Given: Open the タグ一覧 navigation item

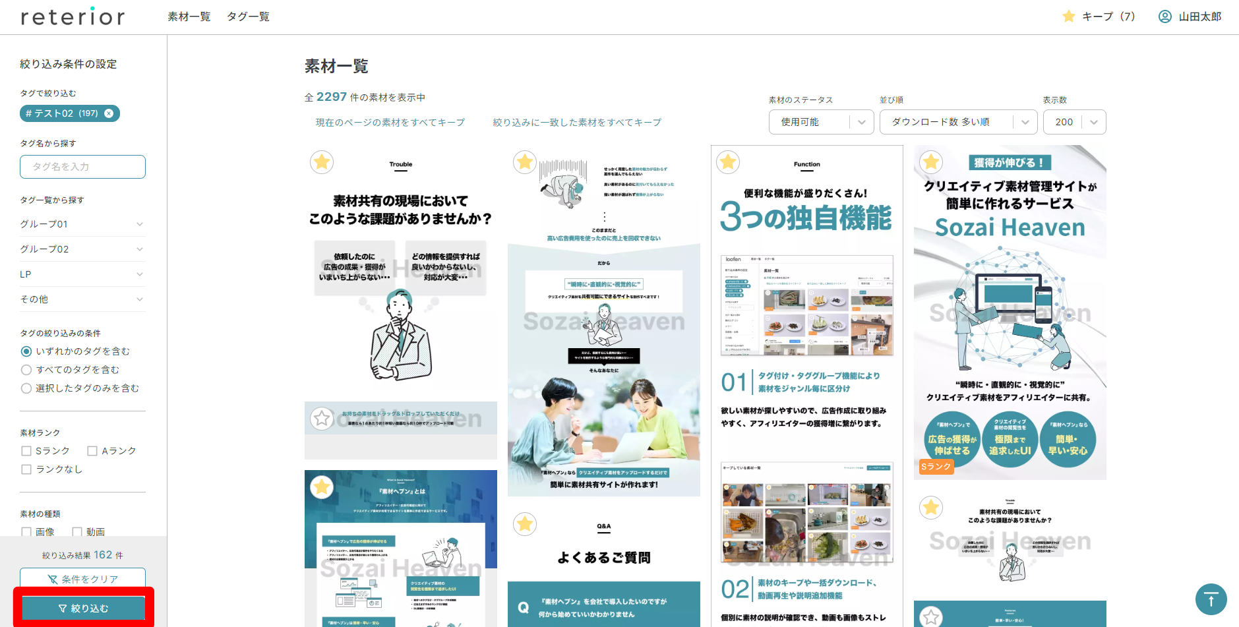Looking at the screenshot, I should (x=248, y=16).
